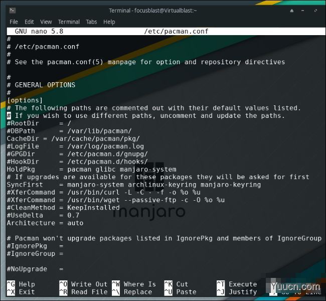Click the '^\ Replace' shortcut hint
The image size is (326, 301).
[x=132, y=292]
